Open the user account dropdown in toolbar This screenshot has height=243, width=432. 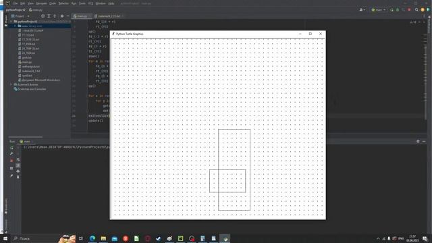pos(362,9)
